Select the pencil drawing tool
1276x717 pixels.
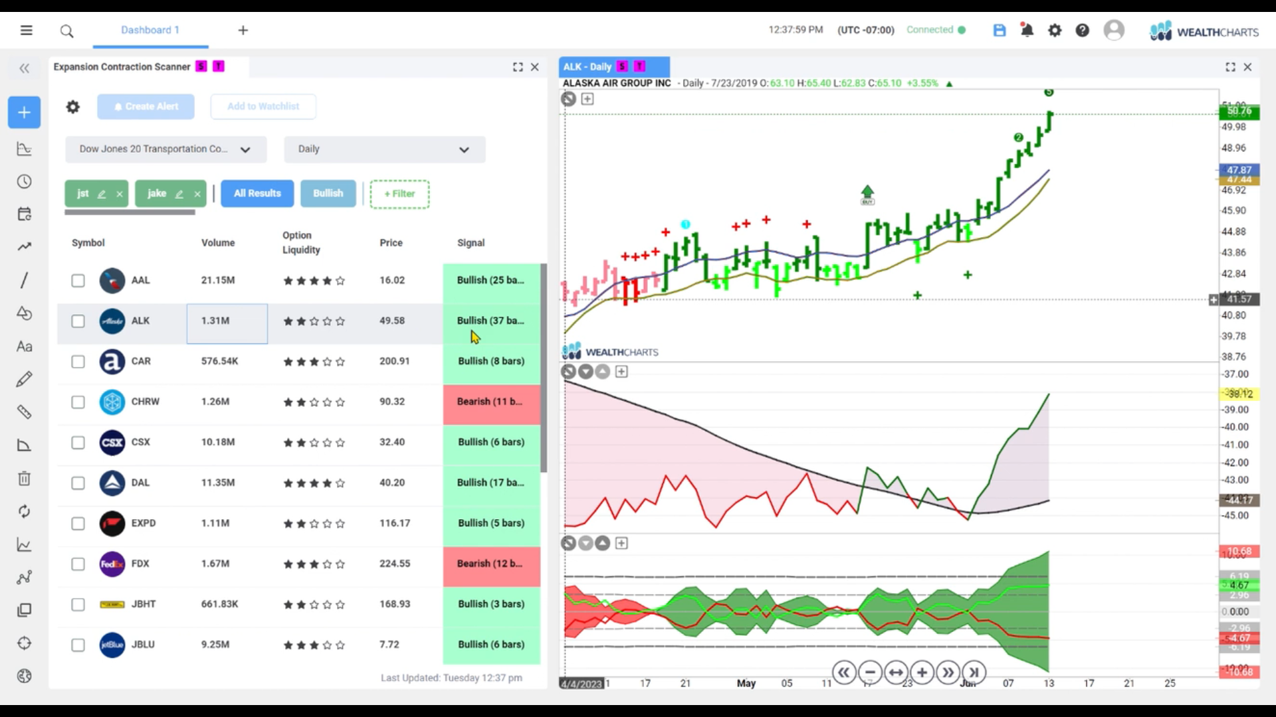point(24,379)
